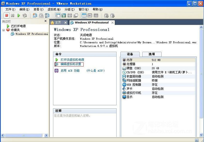Click the suspend (pause) toolbar icon
This screenshot has width=204, height=142.
pos(12,16)
